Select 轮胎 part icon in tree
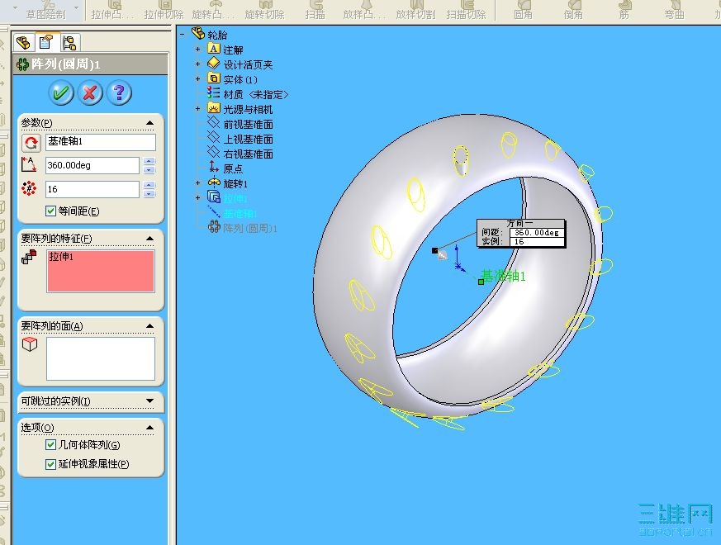 pos(198,33)
